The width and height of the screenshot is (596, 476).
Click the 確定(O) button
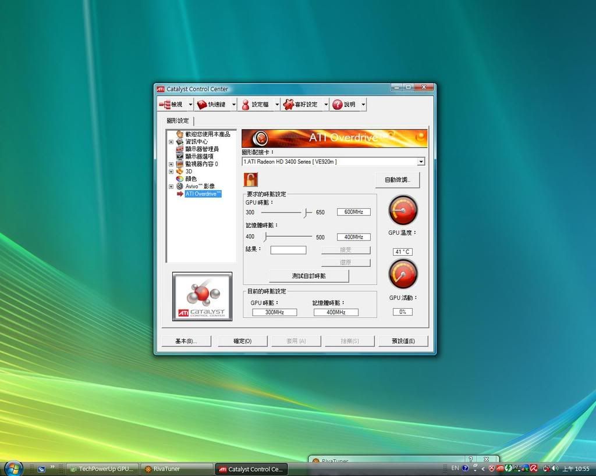click(x=243, y=341)
